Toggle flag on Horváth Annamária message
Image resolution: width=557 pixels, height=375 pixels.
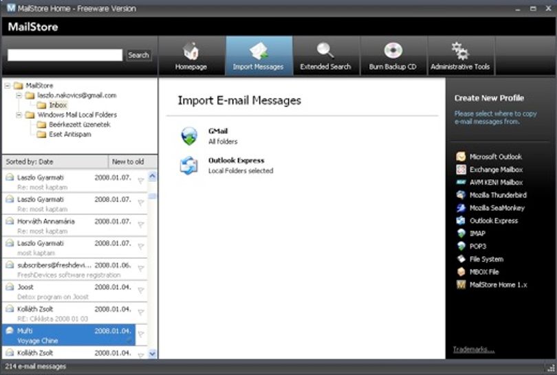click(141, 225)
